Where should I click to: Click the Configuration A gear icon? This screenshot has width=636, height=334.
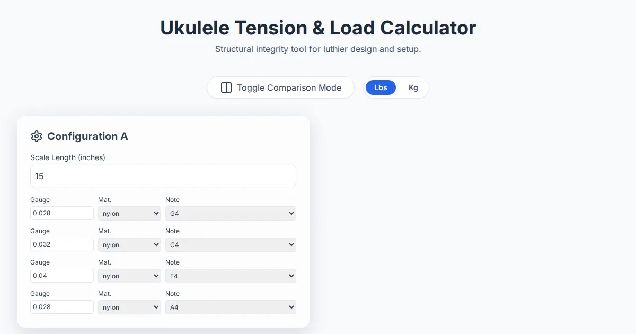point(37,136)
